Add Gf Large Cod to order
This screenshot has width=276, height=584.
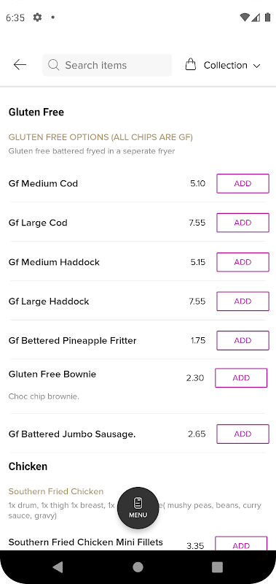click(243, 223)
